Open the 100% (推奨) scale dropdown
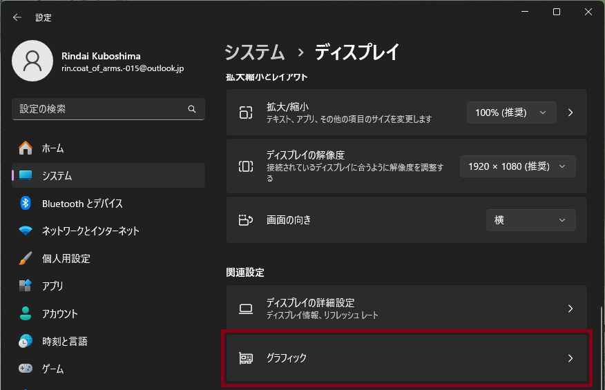Image resolution: width=605 pixels, height=390 pixels. tap(511, 113)
